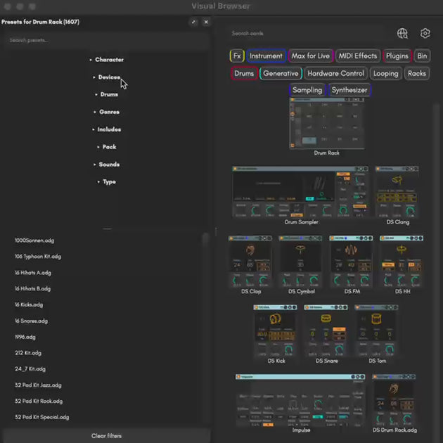Open the DS Cymbal device card
Image resolution: width=443 pixels, height=443 pixels.
pyautogui.click(x=301, y=265)
